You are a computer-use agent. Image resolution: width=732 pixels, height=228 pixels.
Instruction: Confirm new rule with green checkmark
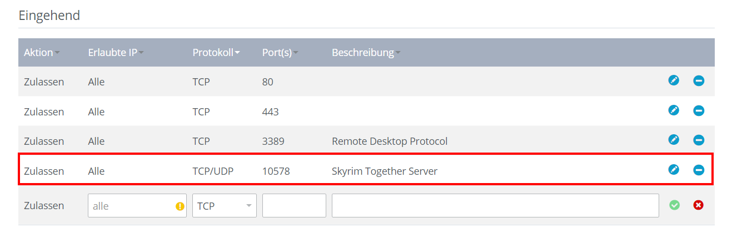point(674,205)
